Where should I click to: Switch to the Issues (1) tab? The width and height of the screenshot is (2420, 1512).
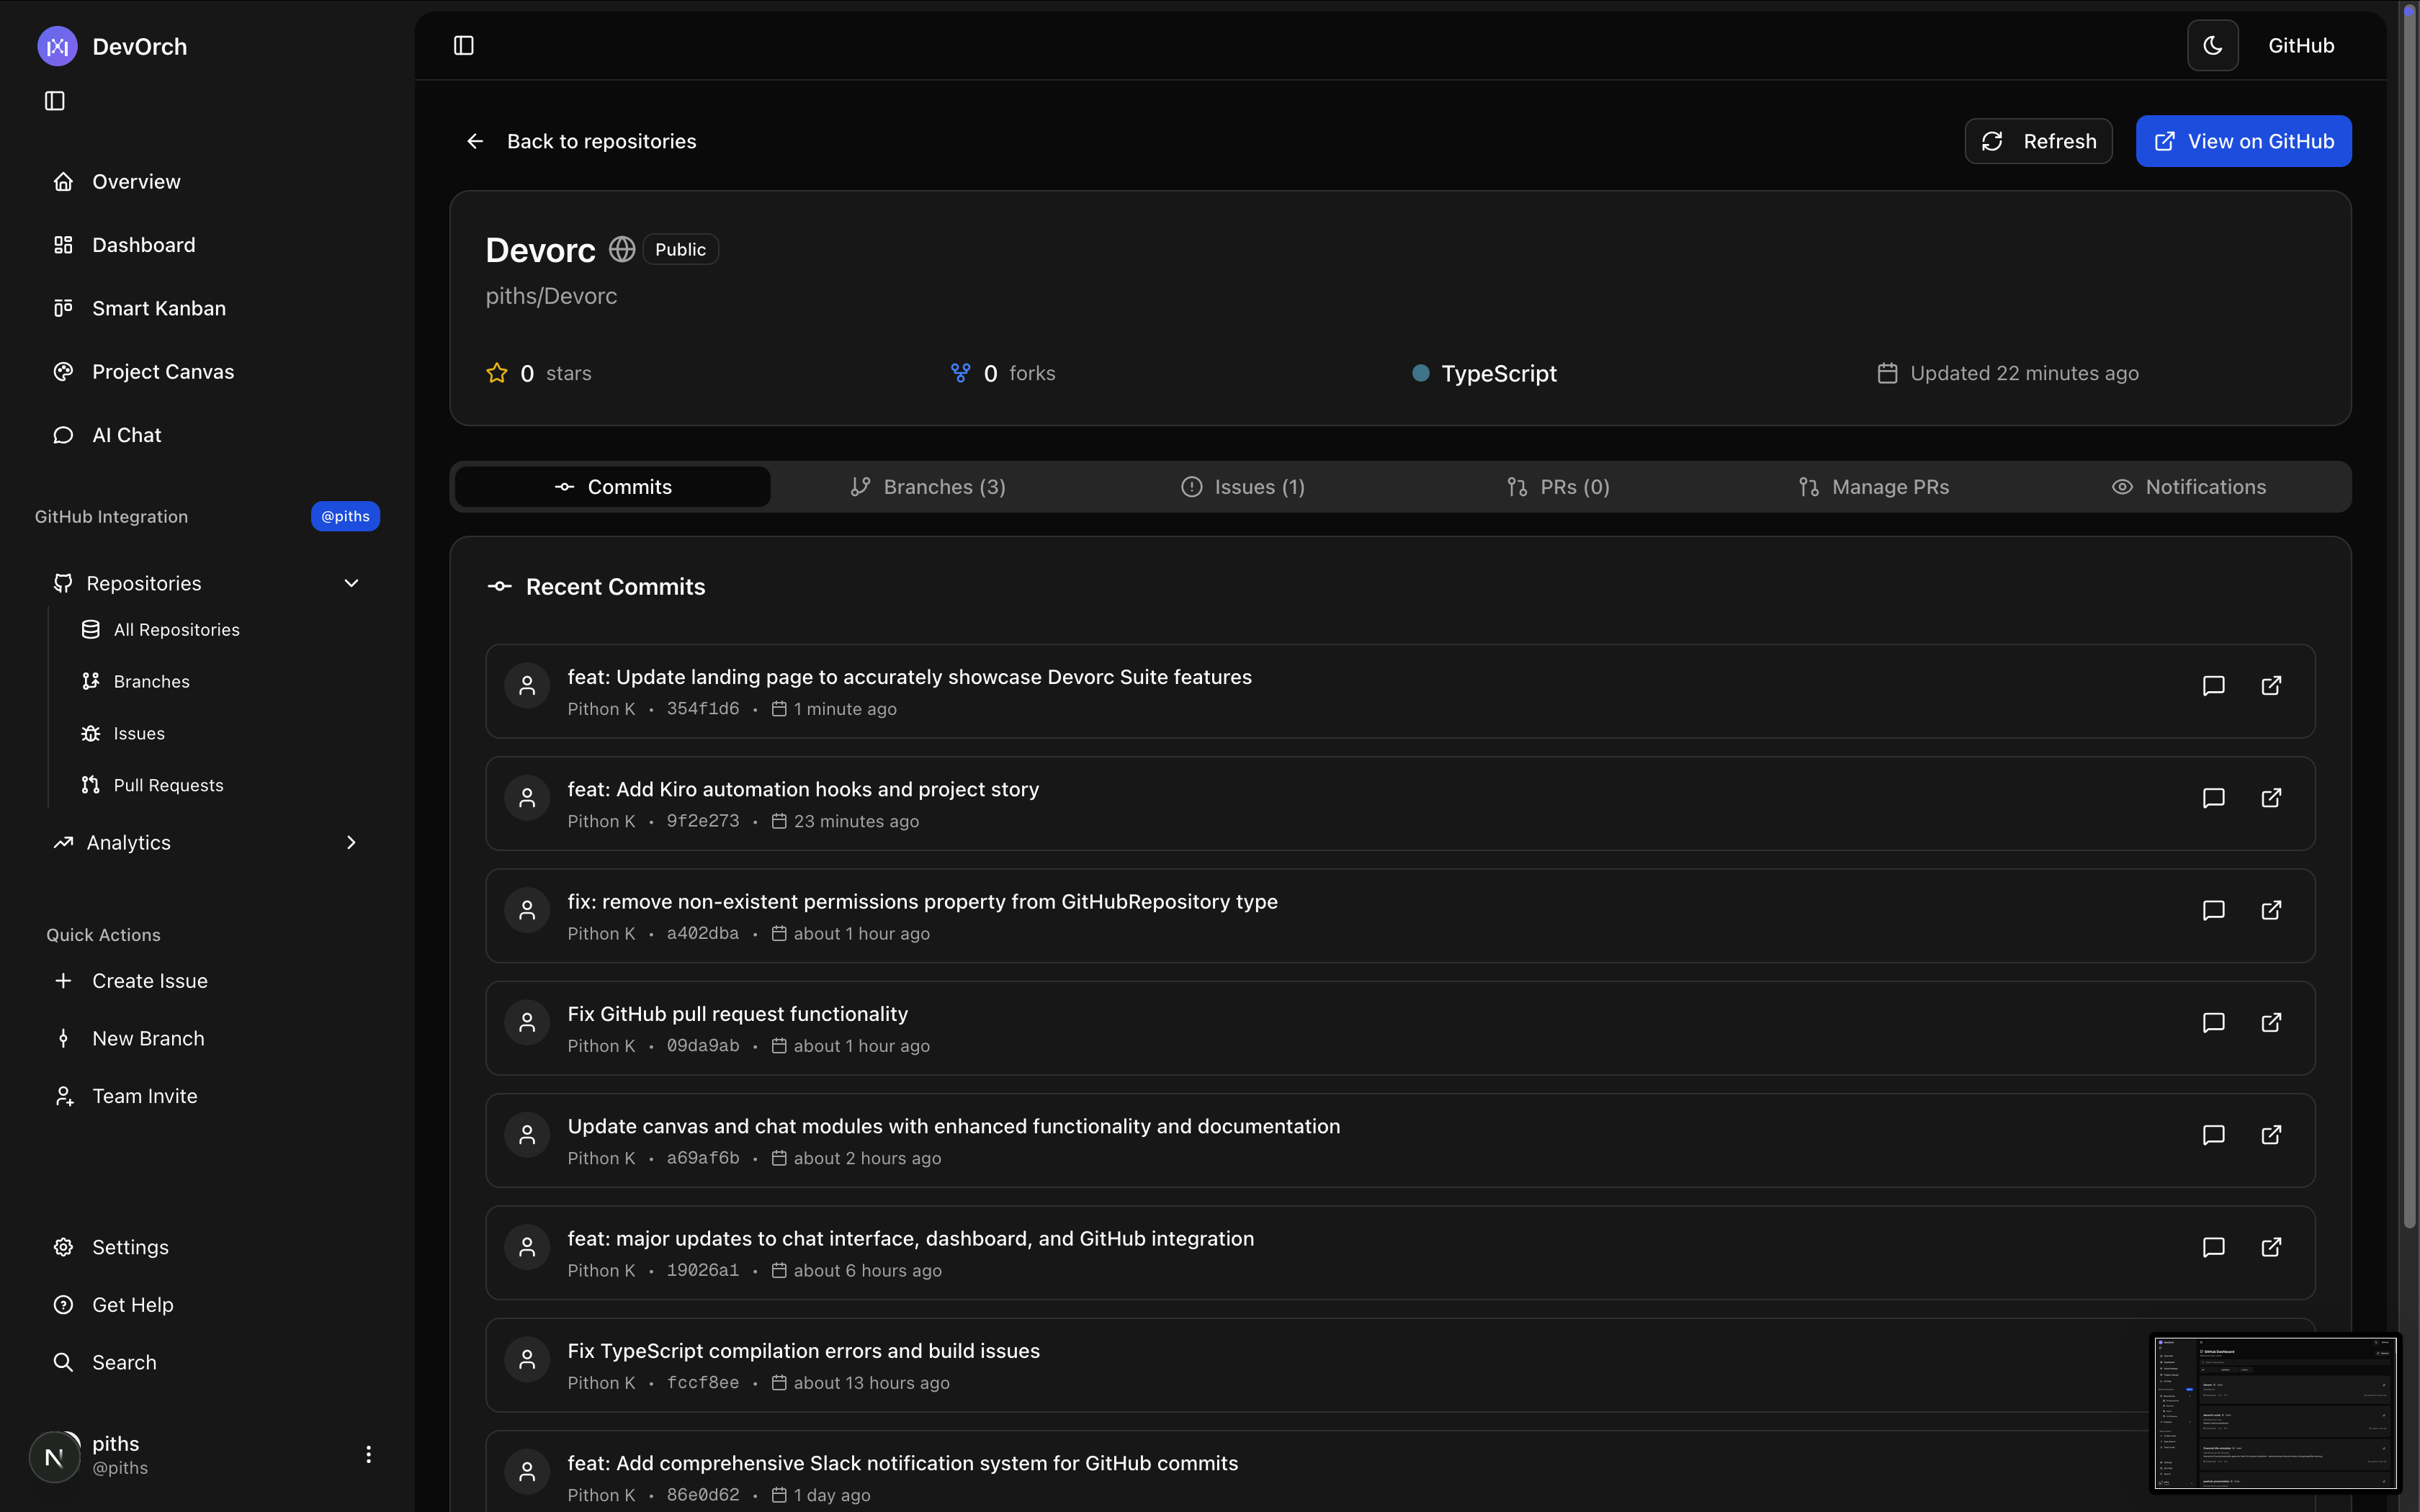(1243, 487)
